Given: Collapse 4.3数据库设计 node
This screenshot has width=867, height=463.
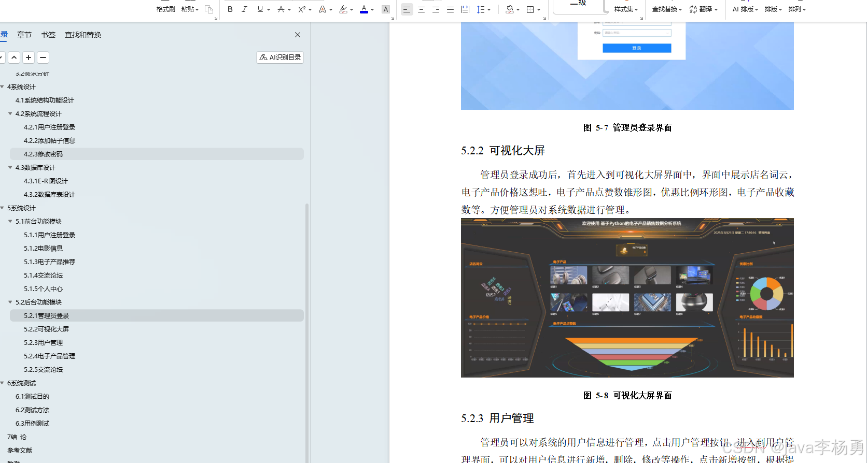Looking at the screenshot, I should point(10,168).
